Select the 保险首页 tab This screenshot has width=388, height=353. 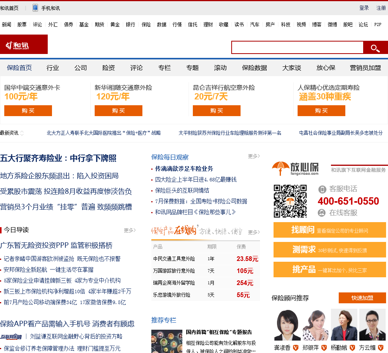pos(19,68)
